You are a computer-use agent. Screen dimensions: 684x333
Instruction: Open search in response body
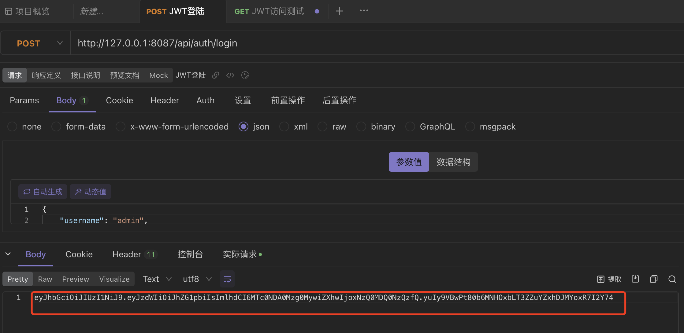coord(672,279)
